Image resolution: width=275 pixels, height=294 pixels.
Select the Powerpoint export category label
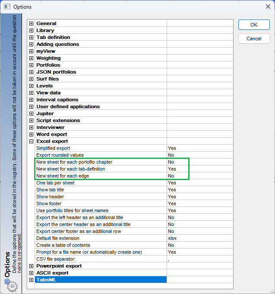[x=59, y=266]
